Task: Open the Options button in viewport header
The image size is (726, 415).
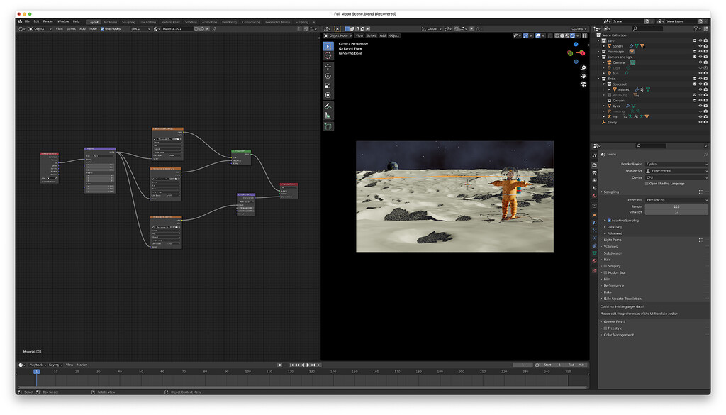Action: (x=579, y=28)
